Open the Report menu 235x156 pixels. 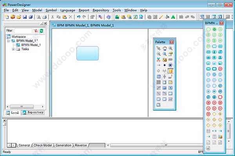click(84, 10)
